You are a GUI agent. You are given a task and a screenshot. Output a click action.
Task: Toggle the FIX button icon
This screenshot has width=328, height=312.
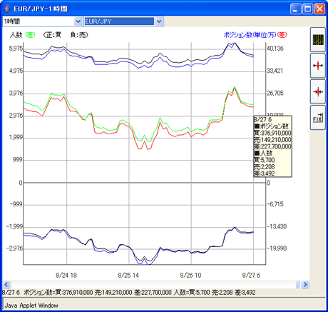click(318, 118)
